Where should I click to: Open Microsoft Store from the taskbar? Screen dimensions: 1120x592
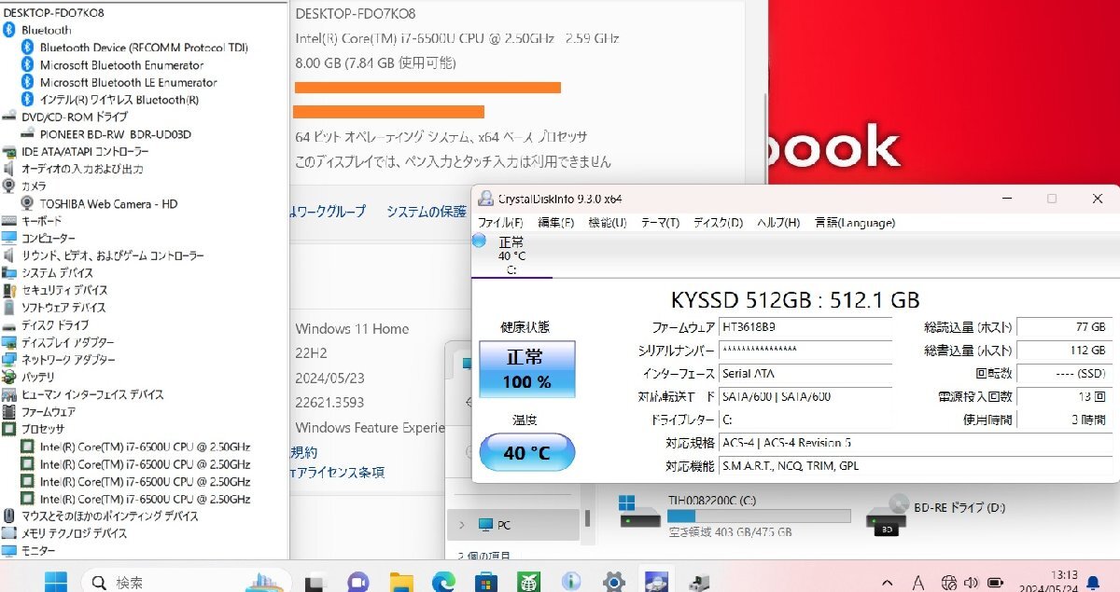click(485, 583)
